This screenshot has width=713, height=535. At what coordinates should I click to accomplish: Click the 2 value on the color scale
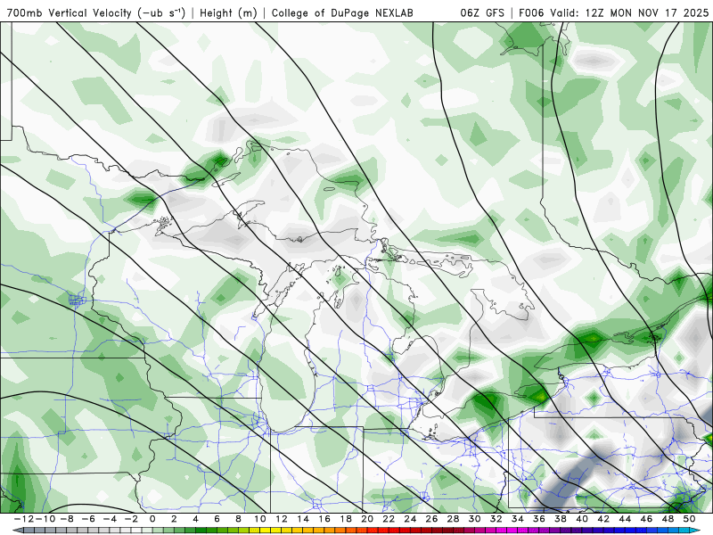[x=174, y=519]
